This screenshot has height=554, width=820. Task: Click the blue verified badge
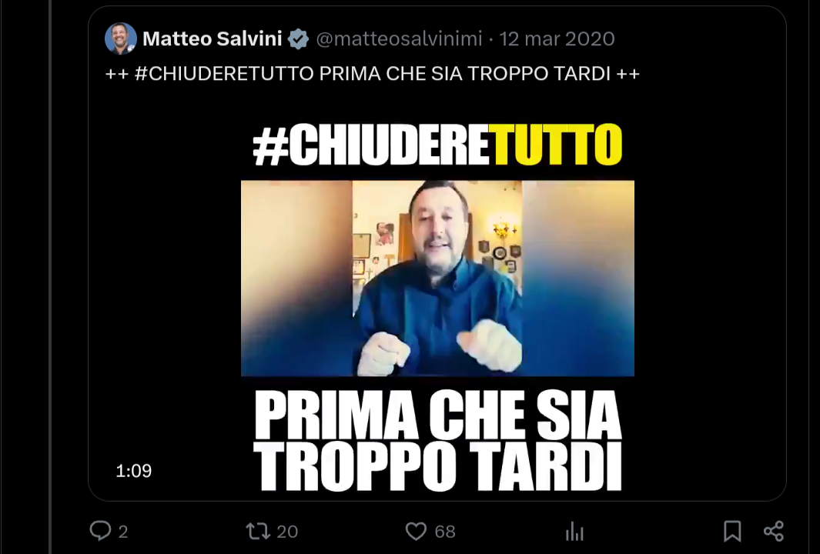point(298,38)
